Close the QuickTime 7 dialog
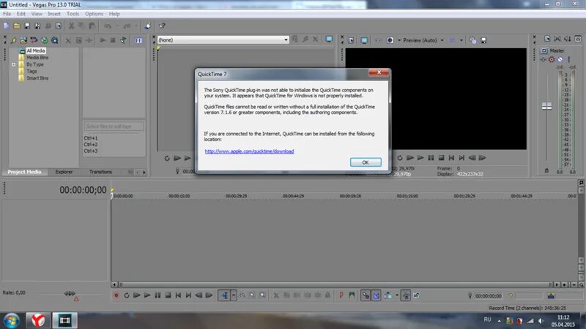This screenshot has width=586, height=329. click(x=379, y=72)
